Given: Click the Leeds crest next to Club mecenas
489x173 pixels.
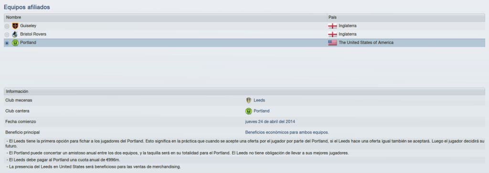Looking at the screenshot, I should (x=248, y=100).
